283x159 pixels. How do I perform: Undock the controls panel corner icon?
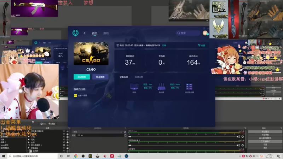281,128
